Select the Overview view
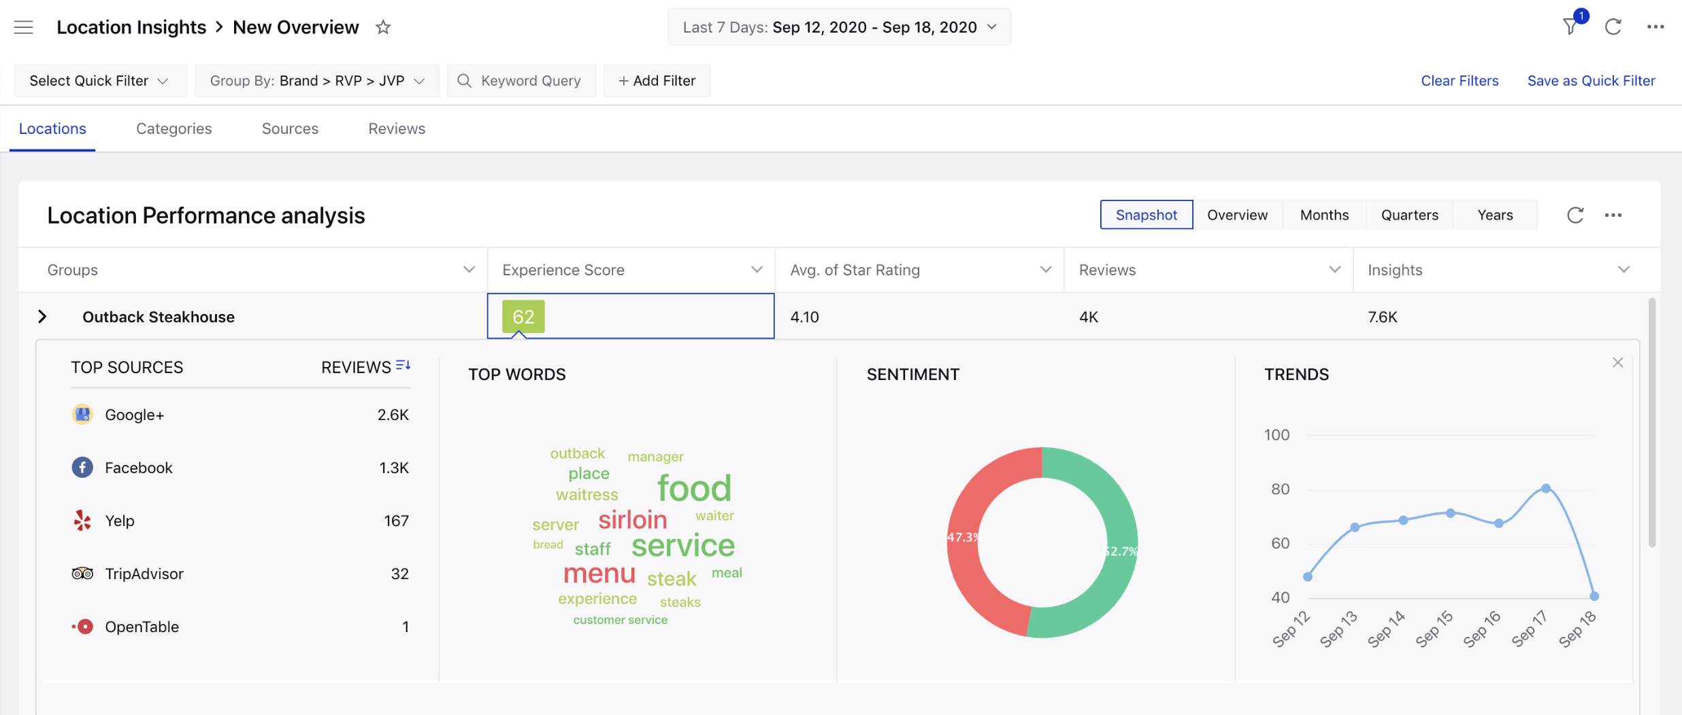1682x715 pixels. point(1238,215)
